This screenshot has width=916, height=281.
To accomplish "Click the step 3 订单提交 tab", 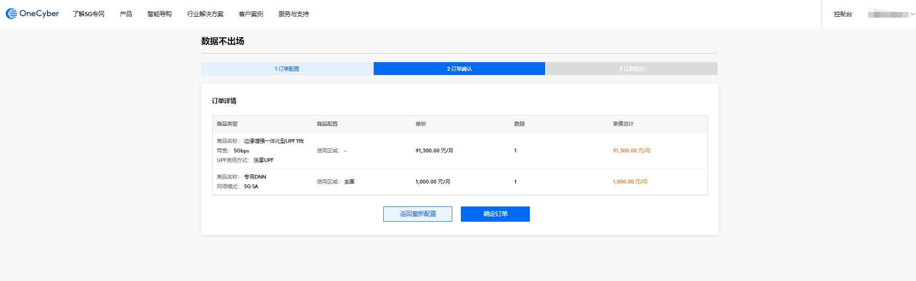I will (x=631, y=69).
